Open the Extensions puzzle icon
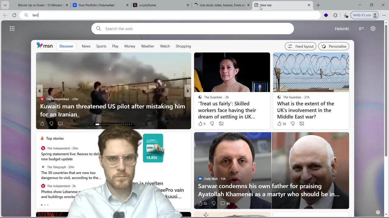This screenshot has height=218, width=389. [x=336, y=15]
